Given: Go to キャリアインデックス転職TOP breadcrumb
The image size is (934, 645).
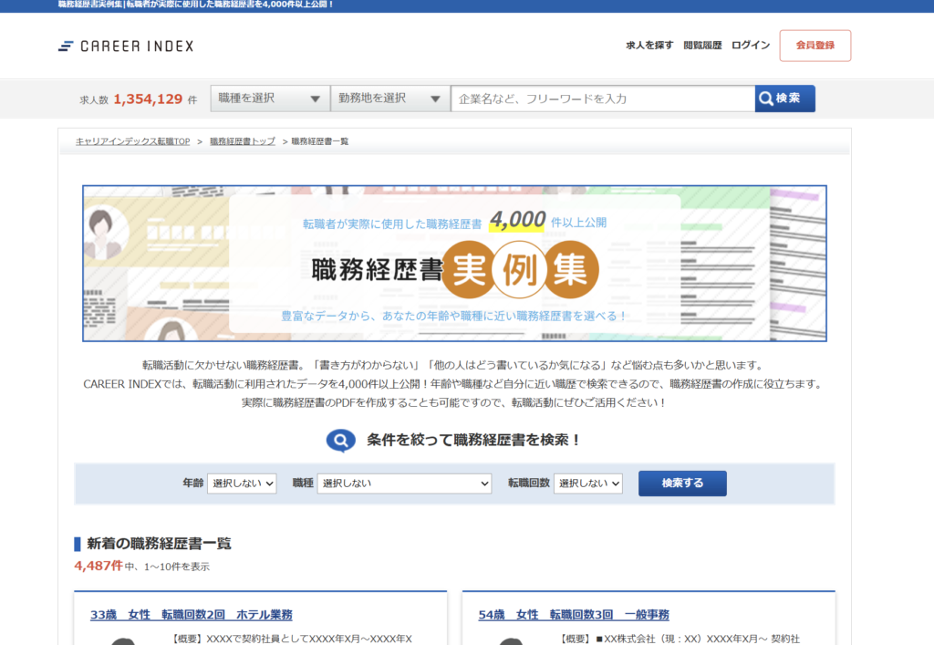Looking at the screenshot, I should pos(132,141).
